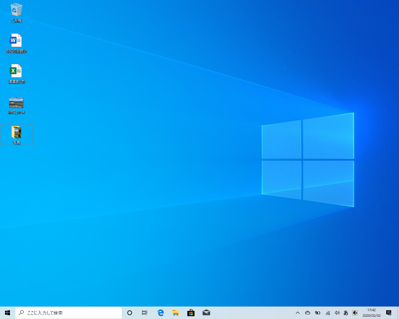399x319 pixels.
Task: Select the IMG_0714 image thumbnail
Action: (x=16, y=105)
